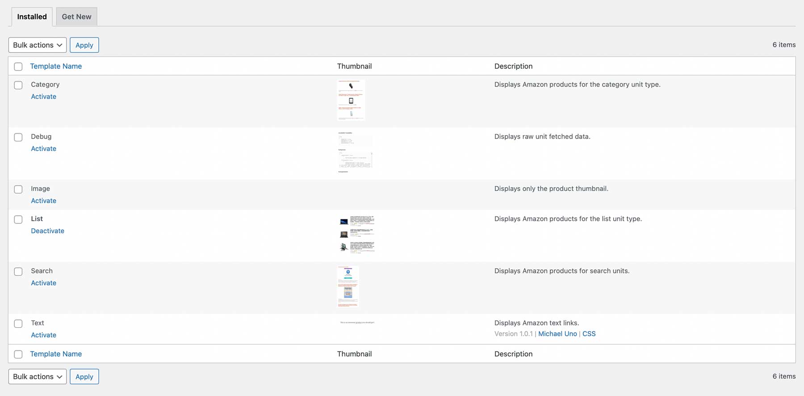Click the Search template thumbnail
Viewport: 804px width, 396px height.
coord(348,286)
